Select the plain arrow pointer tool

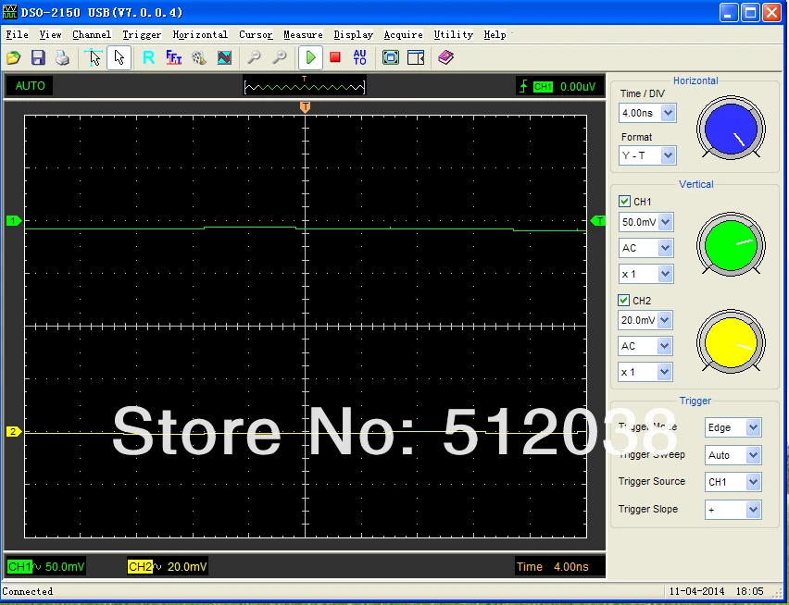[x=119, y=57]
